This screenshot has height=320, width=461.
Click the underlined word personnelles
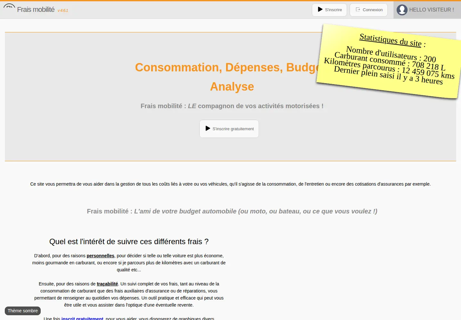point(101,256)
